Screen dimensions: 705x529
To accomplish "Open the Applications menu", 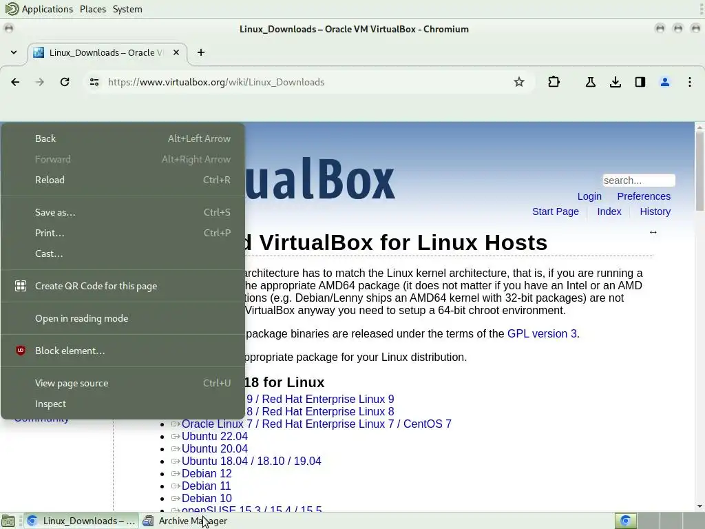I will click(x=48, y=9).
